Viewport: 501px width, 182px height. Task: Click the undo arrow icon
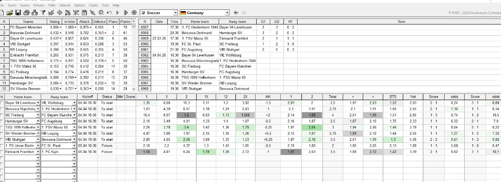[109, 13]
